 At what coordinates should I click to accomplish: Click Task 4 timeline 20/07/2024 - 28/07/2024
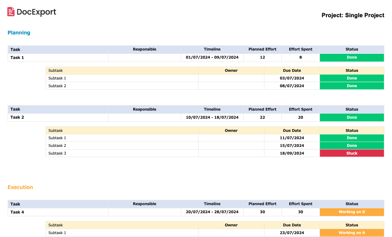212,212
